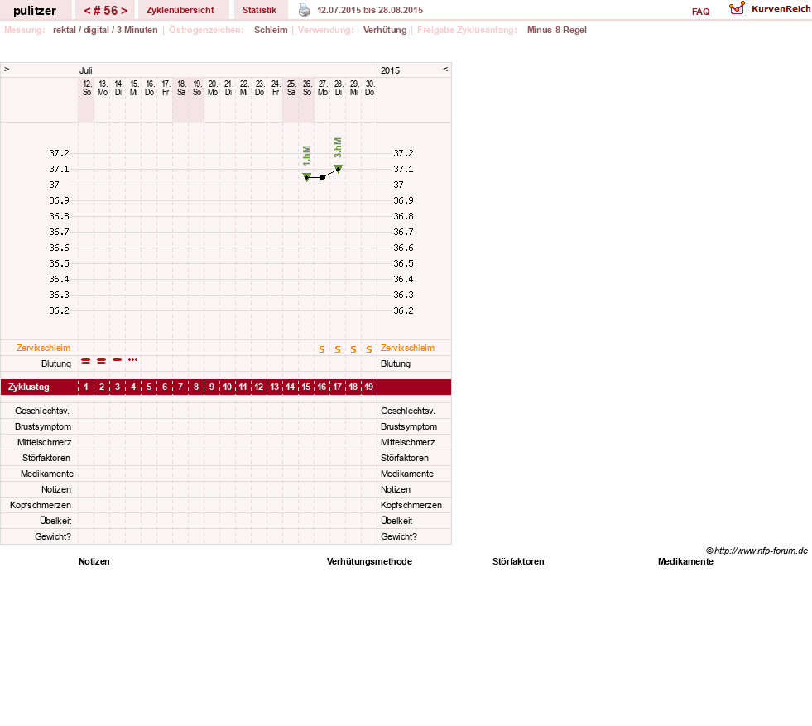
Task: Select cycle day 15 cell
Action: (x=306, y=387)
